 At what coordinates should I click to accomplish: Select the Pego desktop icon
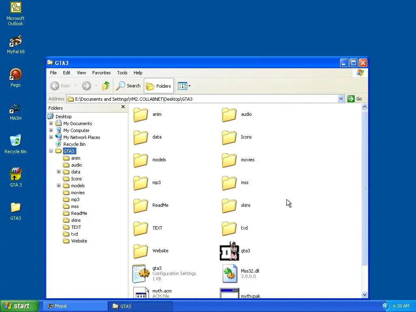[15, 78]
